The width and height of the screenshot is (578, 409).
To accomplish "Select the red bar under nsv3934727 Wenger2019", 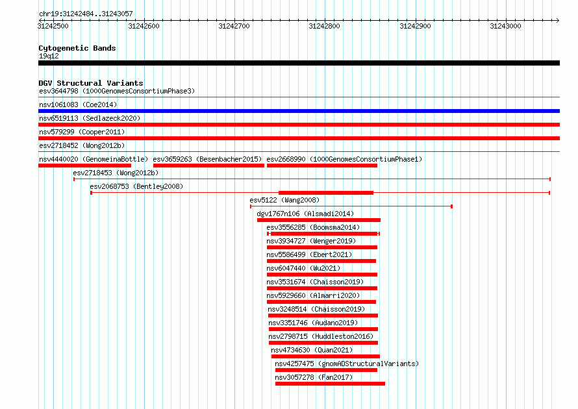I will [322, 247].
